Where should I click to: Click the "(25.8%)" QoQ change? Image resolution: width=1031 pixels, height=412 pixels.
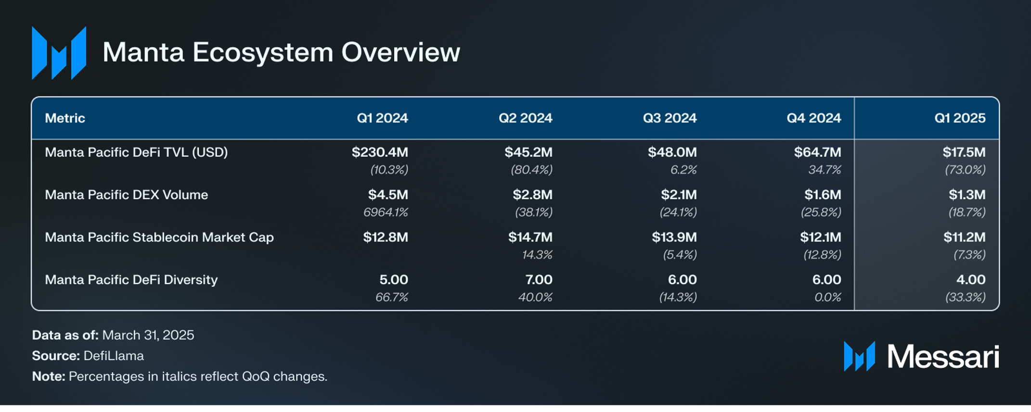[x=821, y=212]
